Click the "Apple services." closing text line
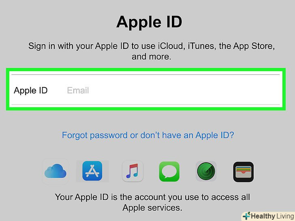This screenshot has height=221, width=295. (x=152, y=208)
